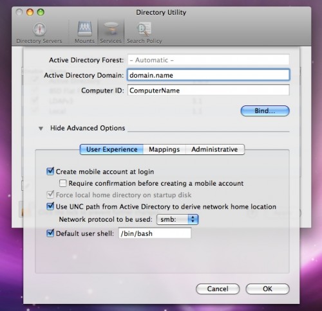Click the Active Directory Domain field

tap(209, 75)
